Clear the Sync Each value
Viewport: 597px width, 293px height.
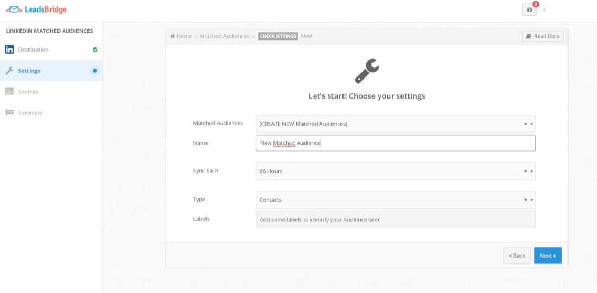click(x=525, y=171)
